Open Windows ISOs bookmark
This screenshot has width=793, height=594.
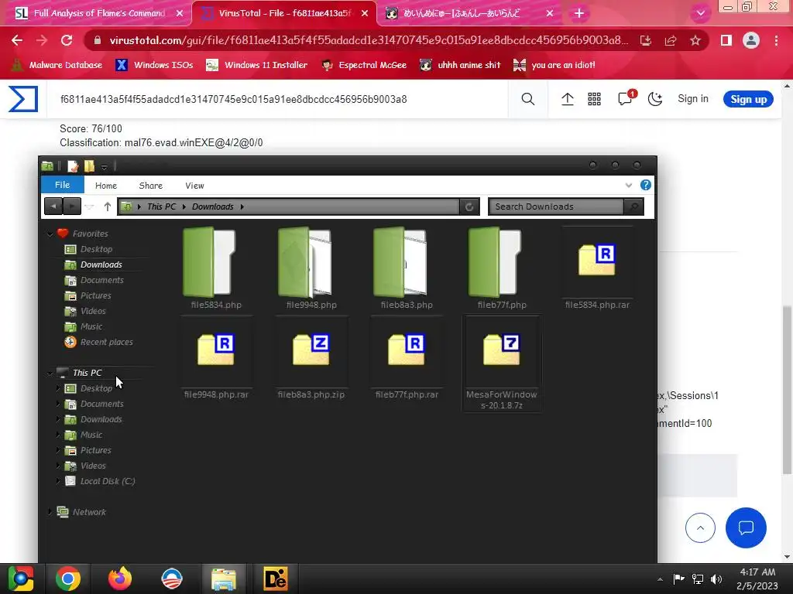[154, 65]
